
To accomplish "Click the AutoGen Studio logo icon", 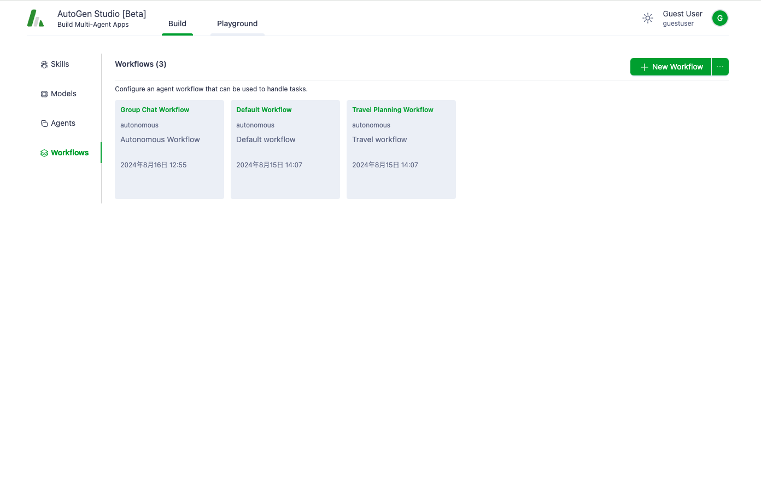I will click(36, 18).
